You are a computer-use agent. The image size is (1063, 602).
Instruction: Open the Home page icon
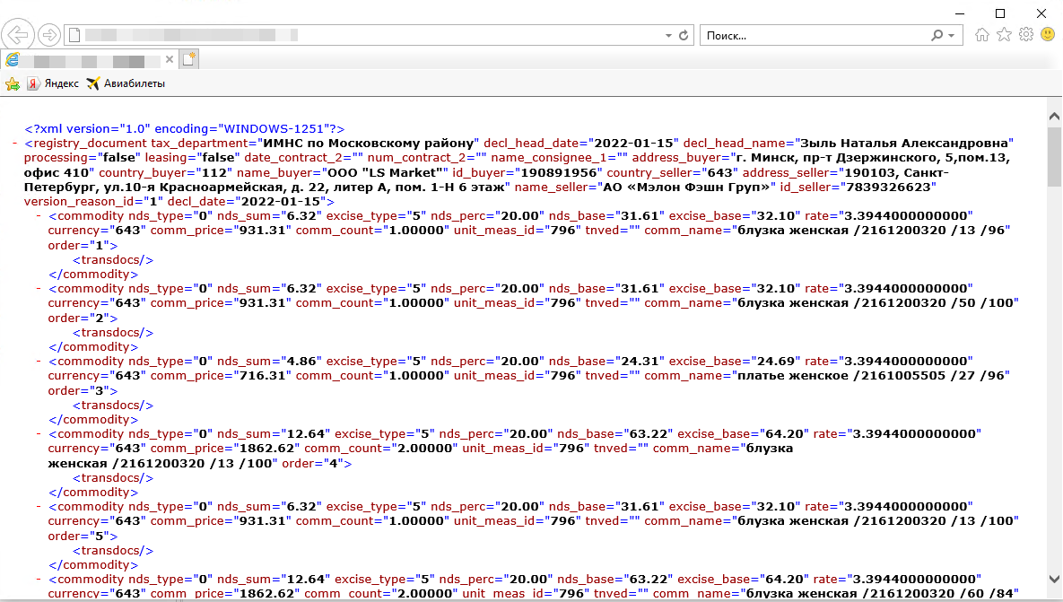coord(982,35)
